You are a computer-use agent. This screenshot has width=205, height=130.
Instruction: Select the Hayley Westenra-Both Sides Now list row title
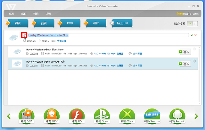45,49
